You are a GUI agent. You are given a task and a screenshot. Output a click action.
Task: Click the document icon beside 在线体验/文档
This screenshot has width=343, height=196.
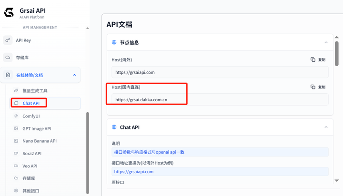click(x=8, y=75)
